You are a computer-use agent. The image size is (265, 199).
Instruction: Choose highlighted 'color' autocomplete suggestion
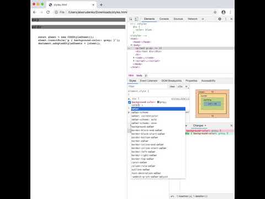pyautogui.click(x=158, y=109)
